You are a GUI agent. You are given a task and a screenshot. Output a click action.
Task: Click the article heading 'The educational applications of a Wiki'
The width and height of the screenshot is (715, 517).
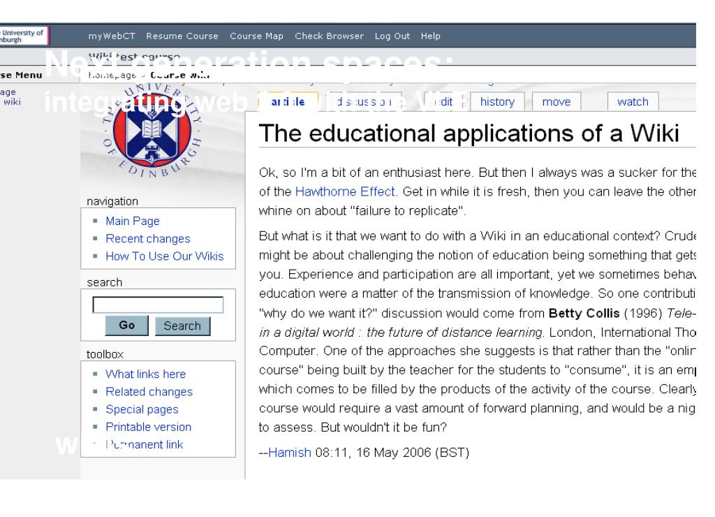pyautogui.click(x=469, y=133)
